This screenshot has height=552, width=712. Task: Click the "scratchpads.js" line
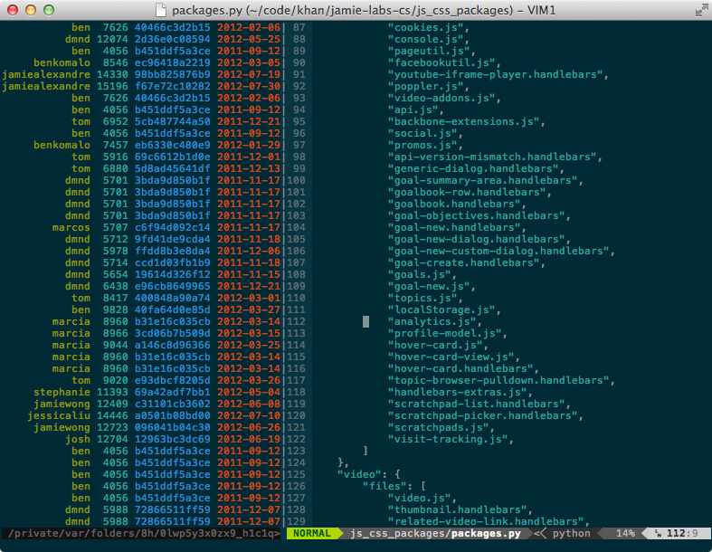tap(441, 428)
